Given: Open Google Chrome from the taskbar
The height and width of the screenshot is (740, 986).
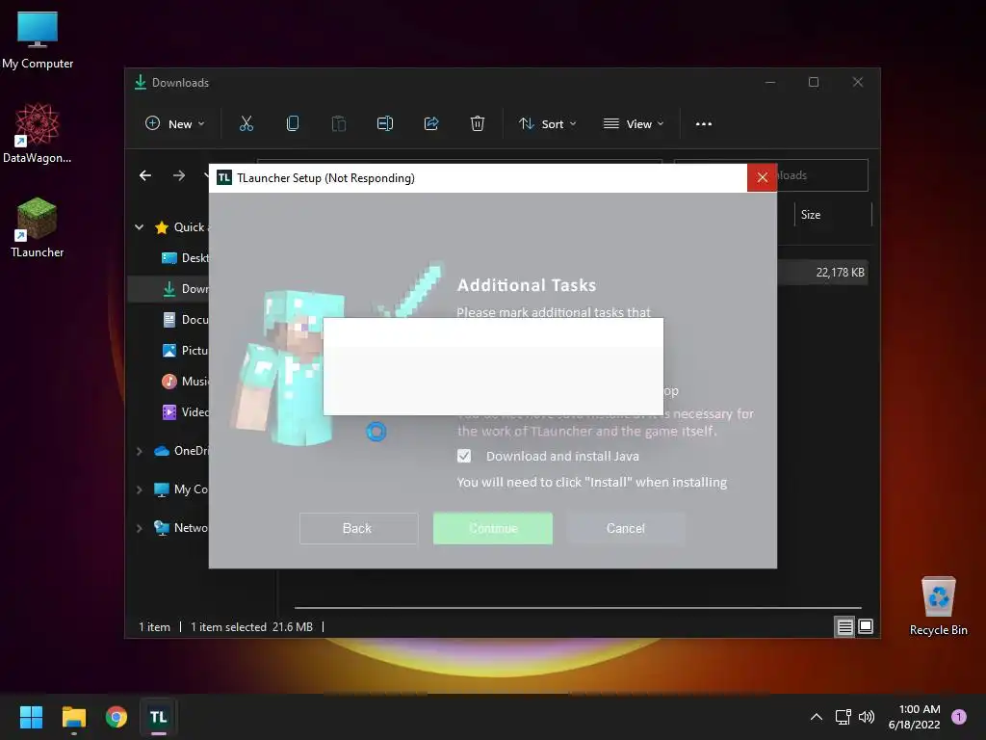Looking at the screenshot, I should (117, 717).
